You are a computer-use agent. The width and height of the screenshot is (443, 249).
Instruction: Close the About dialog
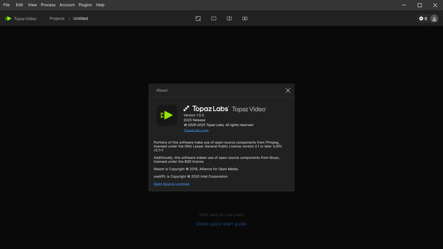pos(288,90)
